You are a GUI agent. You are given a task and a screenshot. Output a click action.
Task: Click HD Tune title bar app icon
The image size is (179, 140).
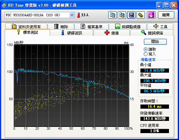pos(4,5)
